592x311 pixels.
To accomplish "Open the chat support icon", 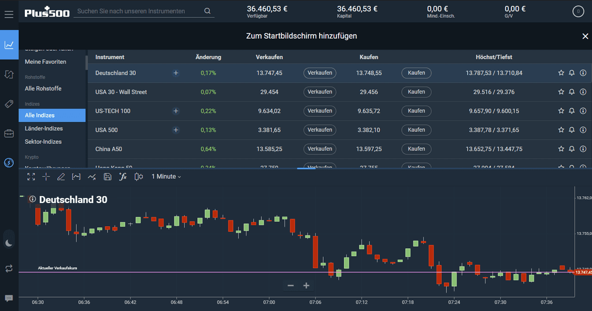I will point(9,298).
